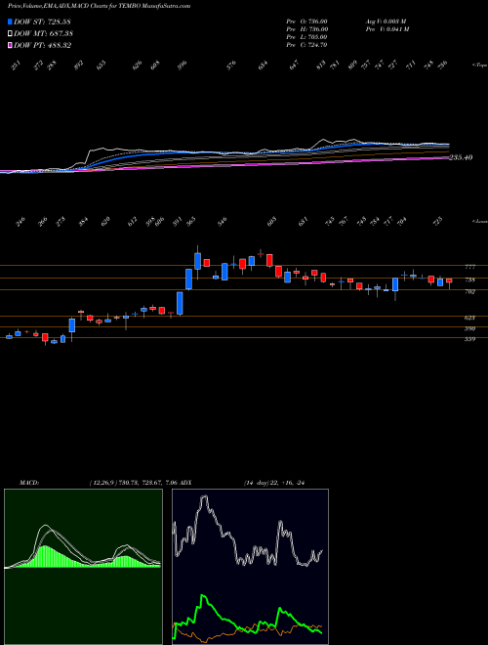Click the 'Pre C: 724.70' value

point(306,45)
